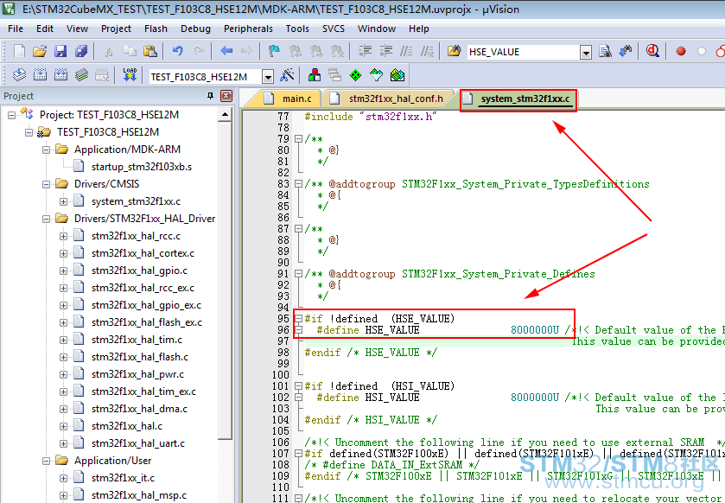725x503 pixels.
Task: Open a file with folder icon
Action: point(40,51)
